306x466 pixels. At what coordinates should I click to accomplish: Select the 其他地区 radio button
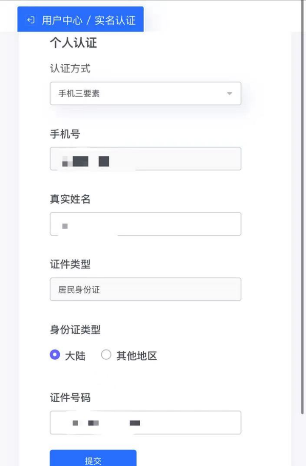pyautogui.click(x=106, y=355)
